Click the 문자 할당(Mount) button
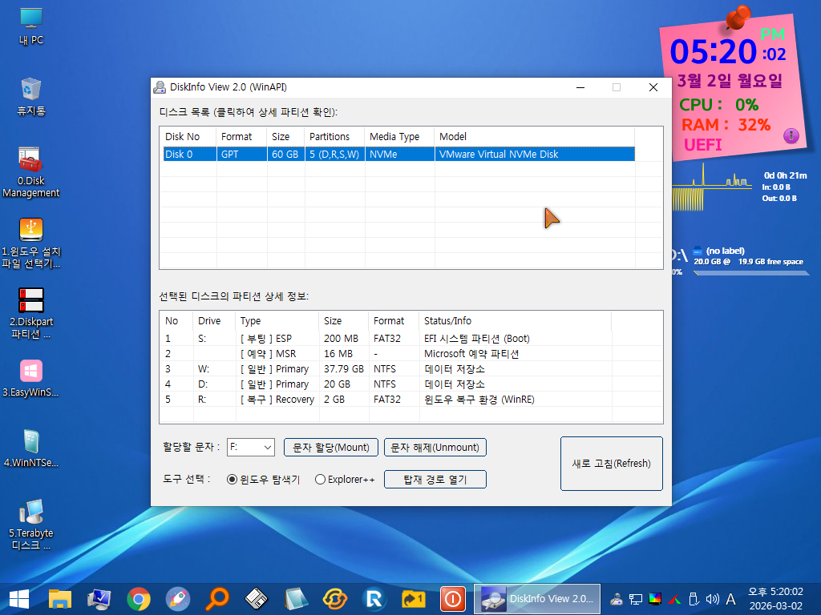Viewport: 821px width, 615px height. pos(331,448)
